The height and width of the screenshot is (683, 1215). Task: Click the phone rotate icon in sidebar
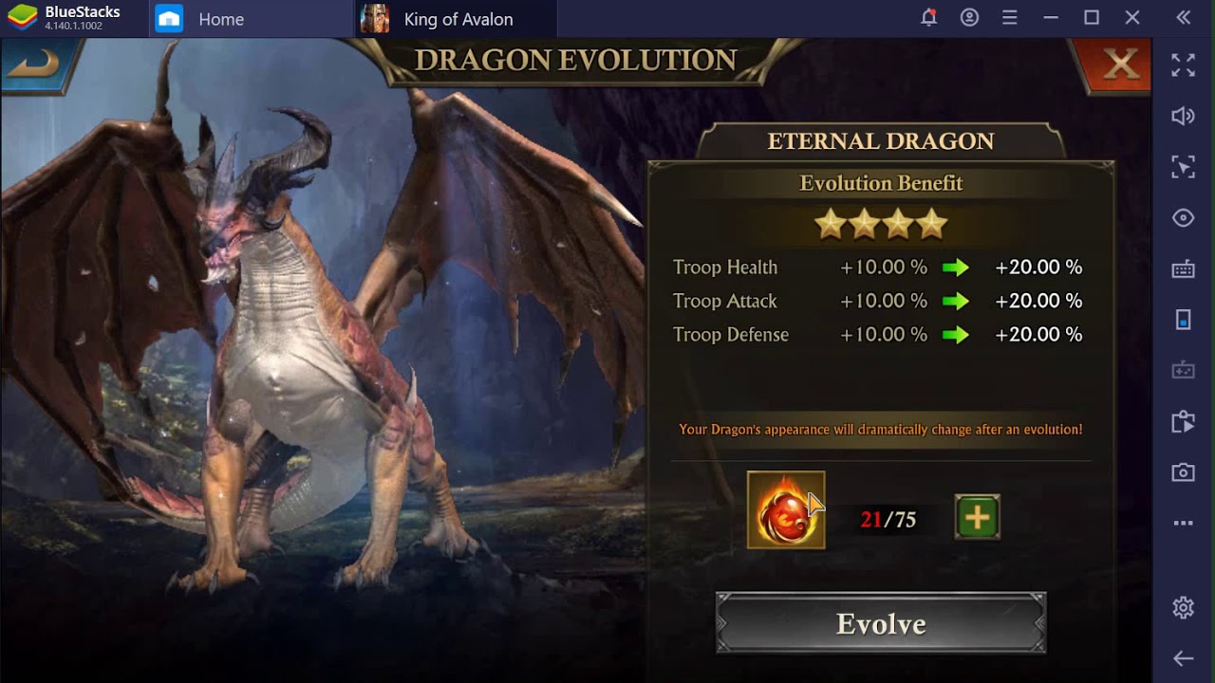click(x=1183, y=320)
